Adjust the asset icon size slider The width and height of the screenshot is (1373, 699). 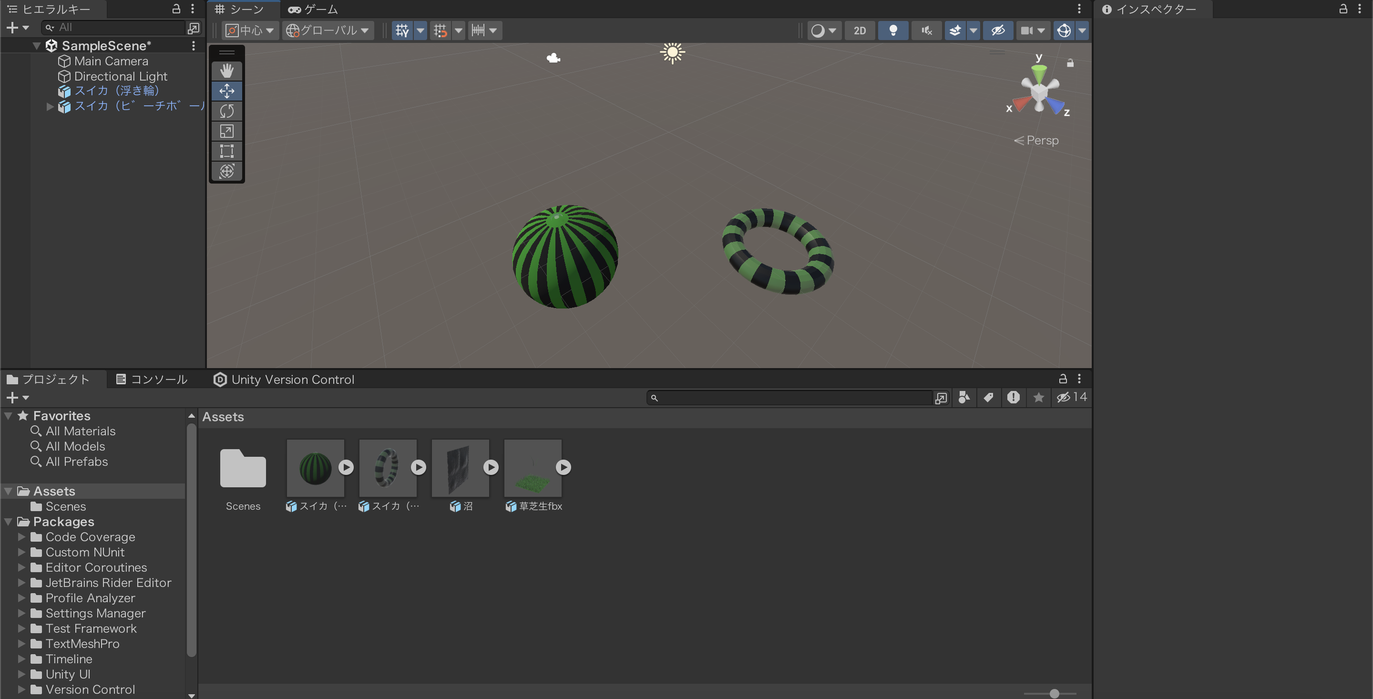[1054, 693]
